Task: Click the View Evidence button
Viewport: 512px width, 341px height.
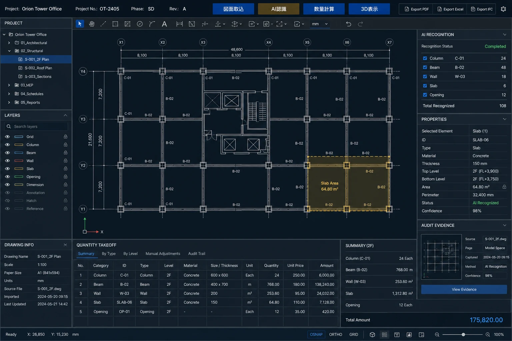Action: 464,289
